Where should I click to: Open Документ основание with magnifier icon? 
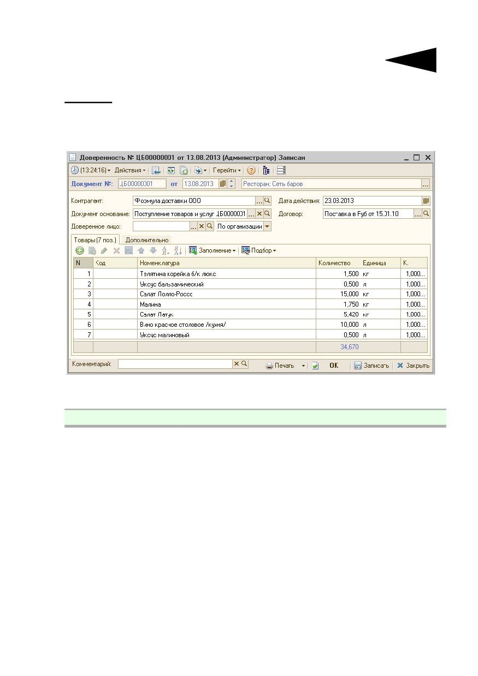[x=267, y=214]
